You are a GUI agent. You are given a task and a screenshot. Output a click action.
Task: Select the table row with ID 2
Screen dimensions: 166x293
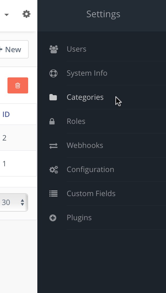pos(18,138)
